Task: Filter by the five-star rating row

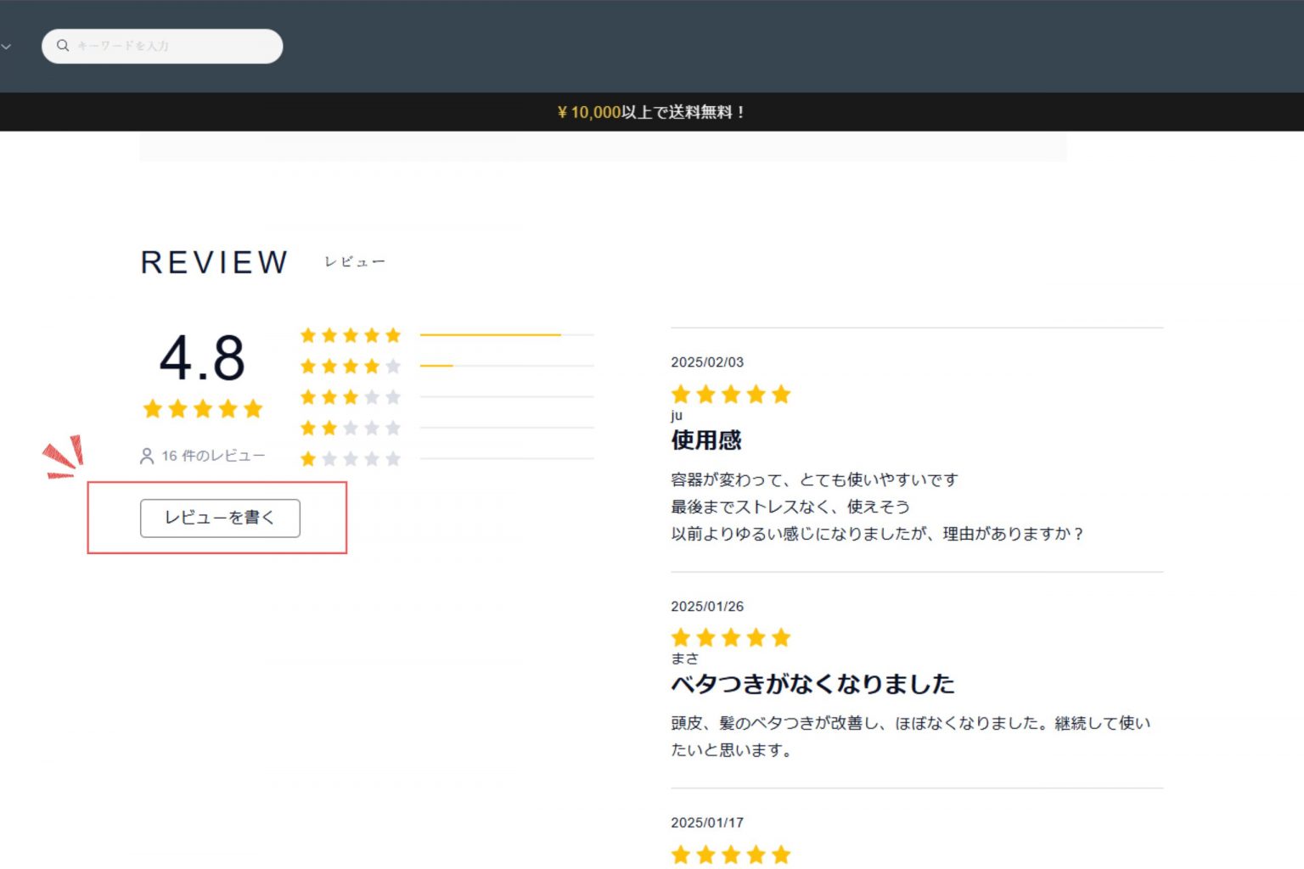Action: point(350,335)
